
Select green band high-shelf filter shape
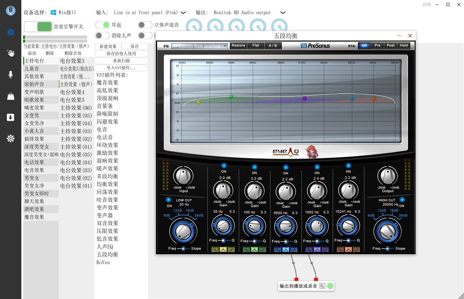[x=262, y=250]
